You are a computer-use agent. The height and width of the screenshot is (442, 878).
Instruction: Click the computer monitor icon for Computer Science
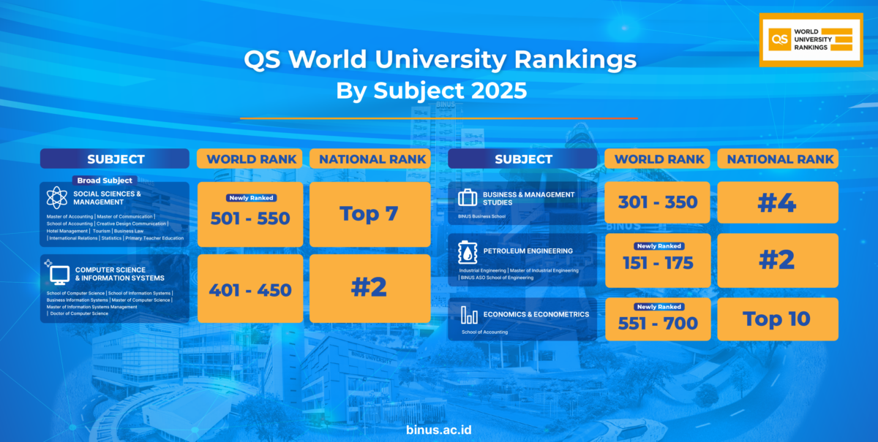pyautogui.click(x=59, y=274)
